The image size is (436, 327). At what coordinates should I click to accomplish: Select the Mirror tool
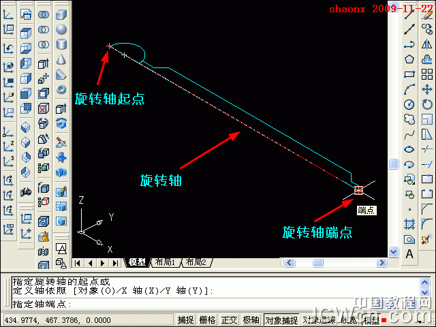tap(427, 44)
